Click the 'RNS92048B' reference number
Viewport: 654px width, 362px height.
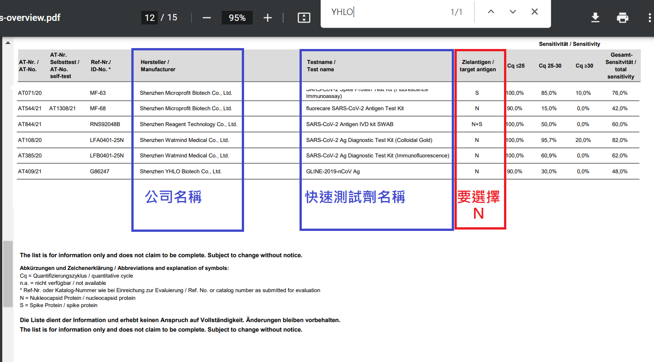click(x=105, y=124)
